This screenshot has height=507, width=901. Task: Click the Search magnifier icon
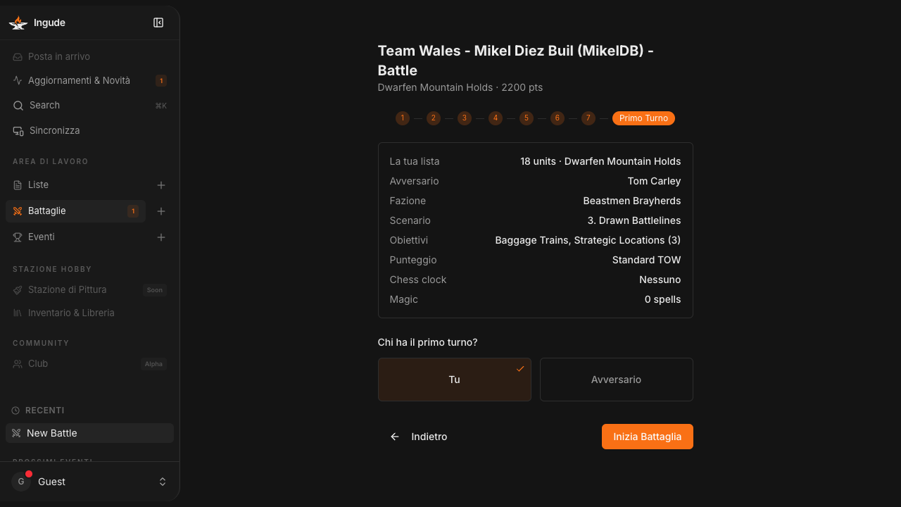[18, 106]
